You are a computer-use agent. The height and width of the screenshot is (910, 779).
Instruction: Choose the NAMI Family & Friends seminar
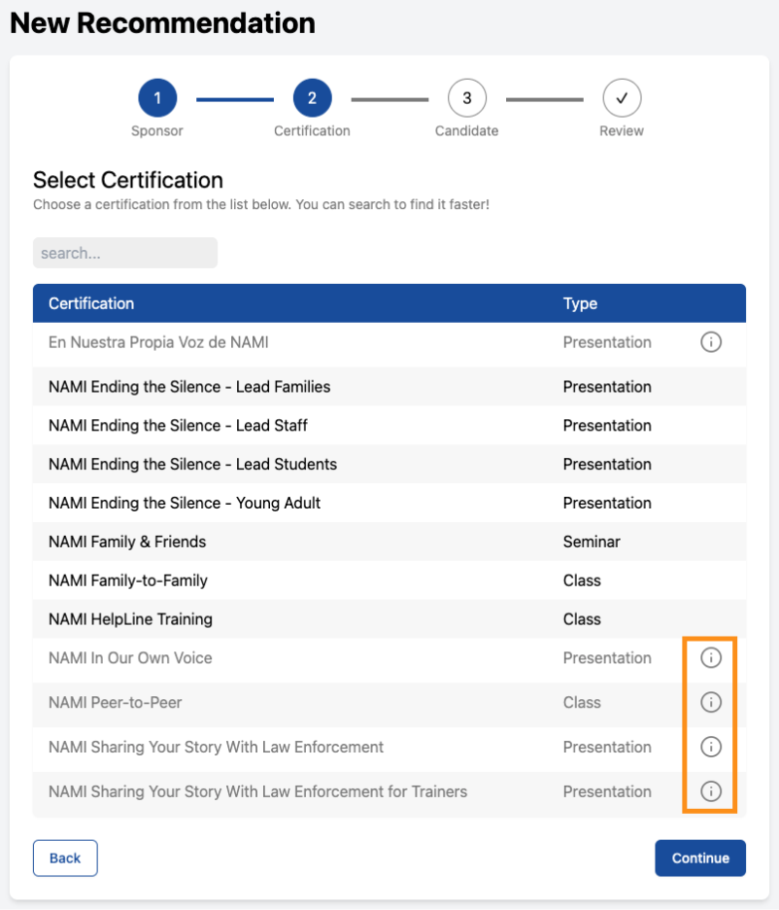[x=389, y=542]
